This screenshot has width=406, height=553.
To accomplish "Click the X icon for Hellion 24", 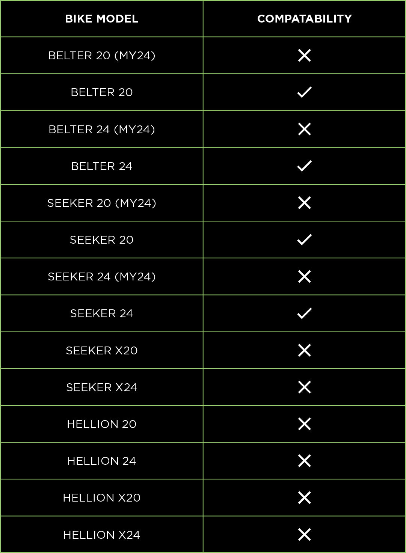I will click(304, 461).
